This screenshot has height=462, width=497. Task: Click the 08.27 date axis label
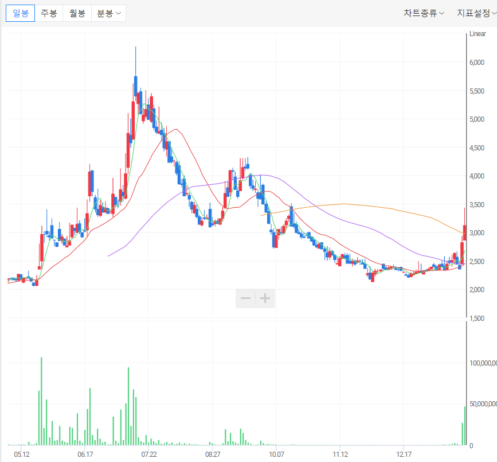[x=213, y=455]
